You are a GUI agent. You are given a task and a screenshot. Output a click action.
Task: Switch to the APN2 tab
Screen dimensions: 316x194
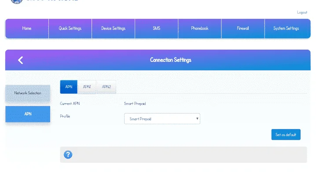(107, 87)
